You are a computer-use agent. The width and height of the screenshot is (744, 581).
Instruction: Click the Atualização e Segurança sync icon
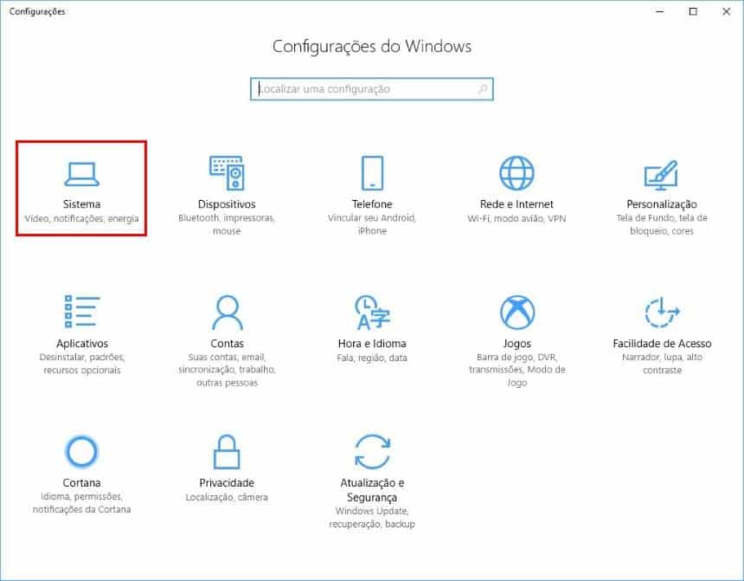click(x=373, y=451)
